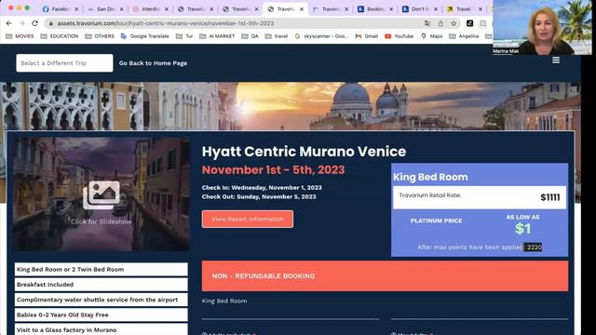Open the Angelina bookmark folder
The height and width of the screenshot is (335, 596).
coord(464,36)
